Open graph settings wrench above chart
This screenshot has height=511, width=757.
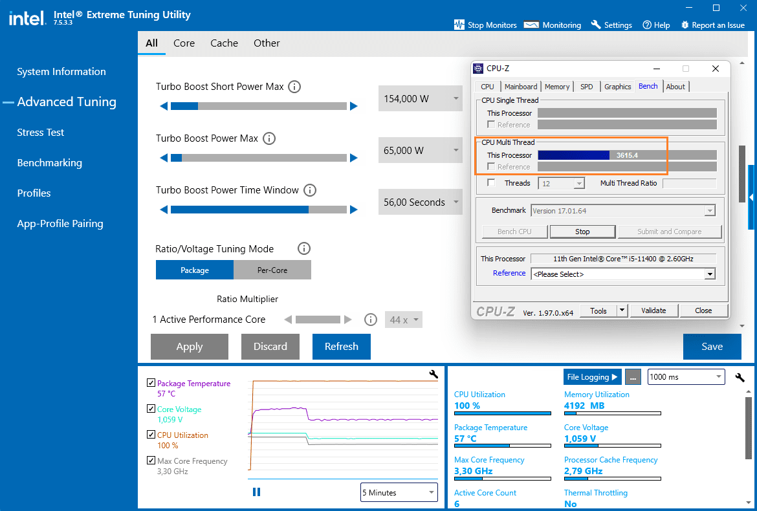pos(433,374)
